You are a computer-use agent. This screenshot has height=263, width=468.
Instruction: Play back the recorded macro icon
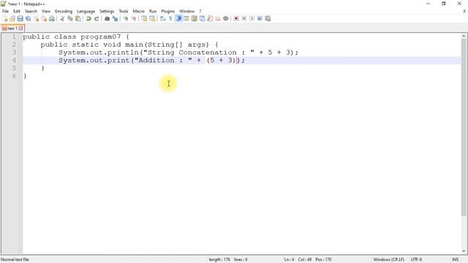pos(252,19)
